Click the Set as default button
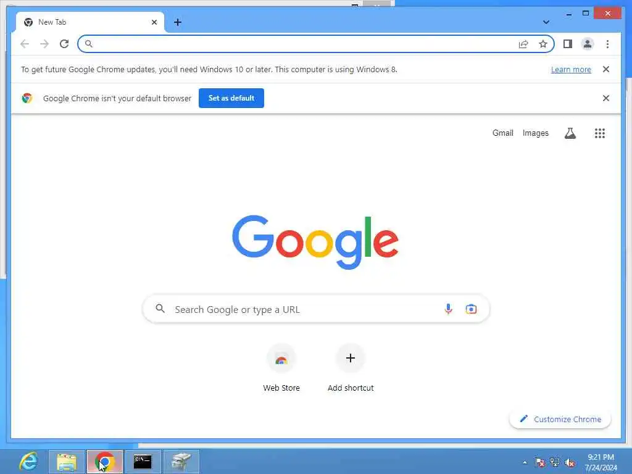The width and height of the screenshot is (632, 474). [231, 98]
